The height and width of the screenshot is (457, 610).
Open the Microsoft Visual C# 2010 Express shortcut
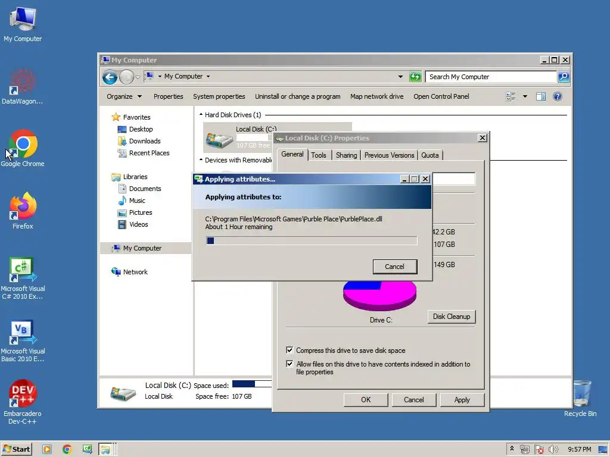click(x=23, y=278)
